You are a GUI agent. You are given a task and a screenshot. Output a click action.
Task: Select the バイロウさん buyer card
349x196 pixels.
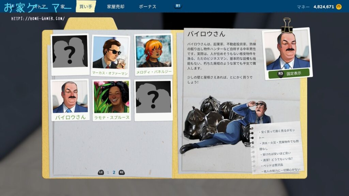point(70,100)
